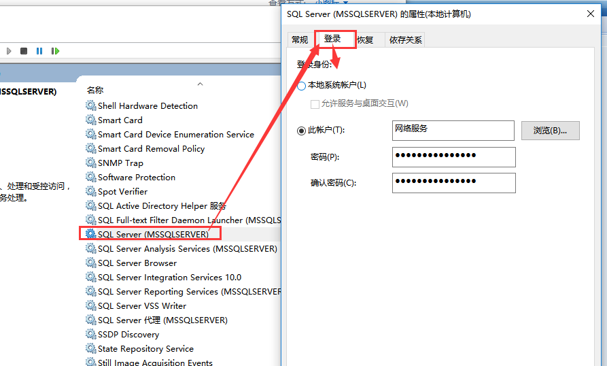The width and height of the screenshot is (607, 366).
Task: Open the 恢复 tab
Action: click(x=366, y=40)
